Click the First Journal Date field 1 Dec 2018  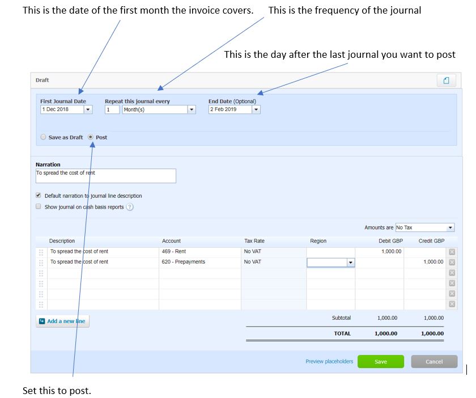point(62,109)
